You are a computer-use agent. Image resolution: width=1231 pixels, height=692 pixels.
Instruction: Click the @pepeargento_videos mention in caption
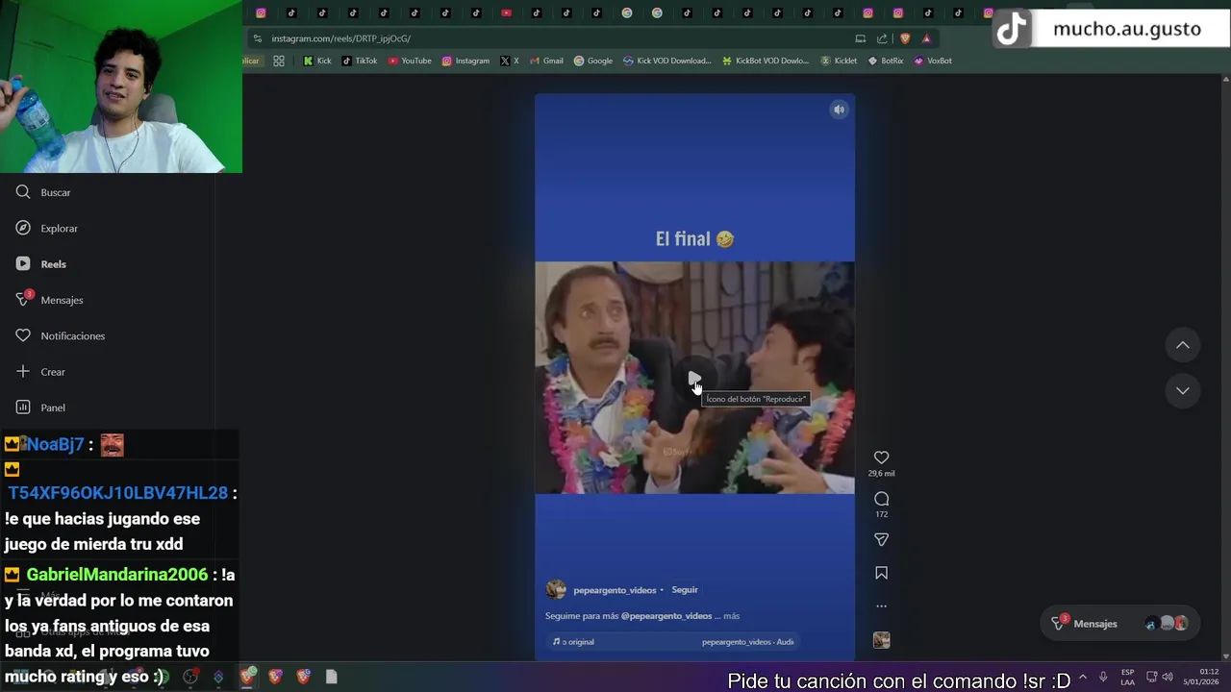pyautogui.click(x=666, y=616)
